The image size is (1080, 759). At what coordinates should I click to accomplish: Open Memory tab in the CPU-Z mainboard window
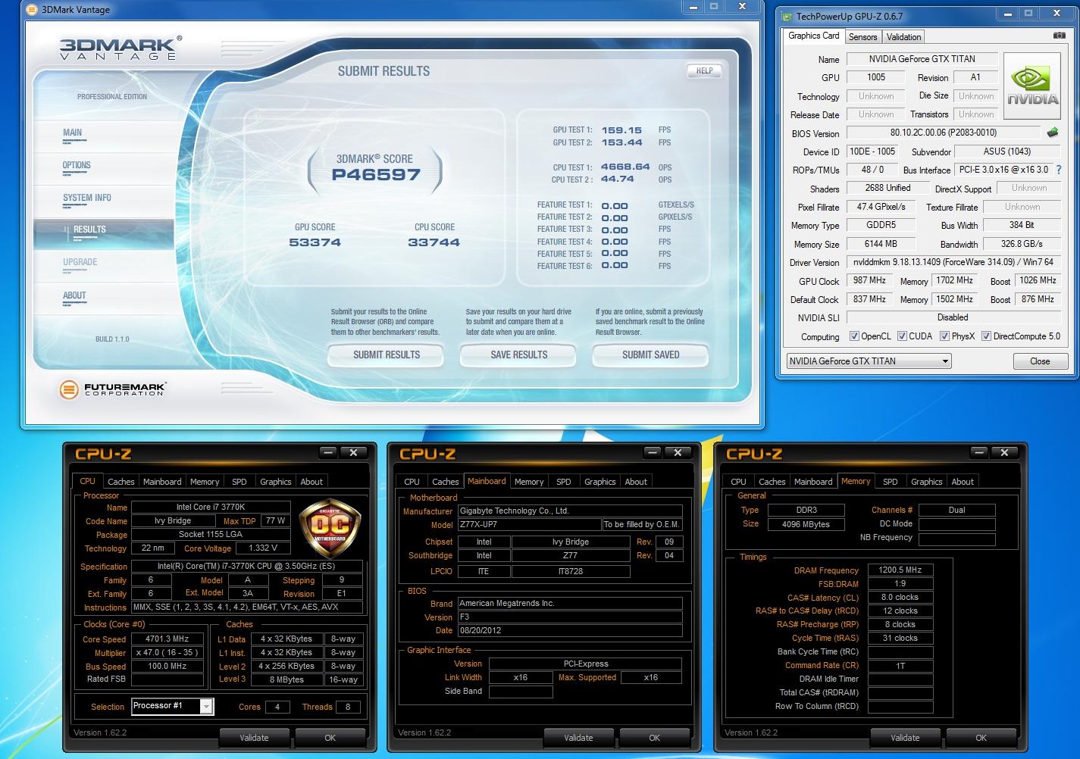coord(529,482)
